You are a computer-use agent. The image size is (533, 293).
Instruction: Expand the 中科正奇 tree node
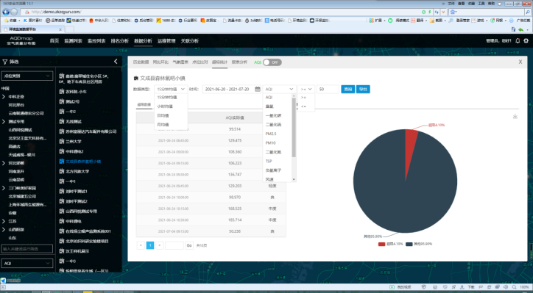4,97
